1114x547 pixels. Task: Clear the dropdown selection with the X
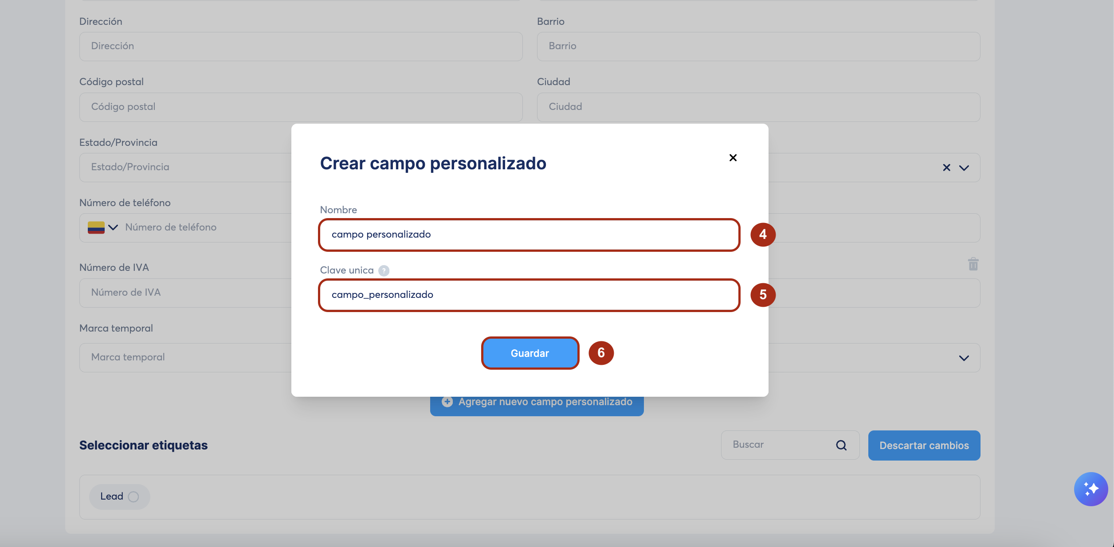[x=946, y=168]
